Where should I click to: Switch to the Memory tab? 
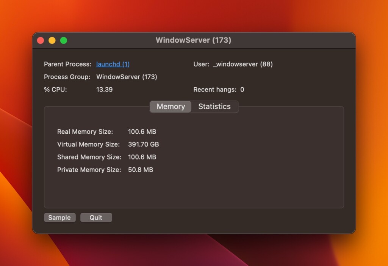pos(171,107)
